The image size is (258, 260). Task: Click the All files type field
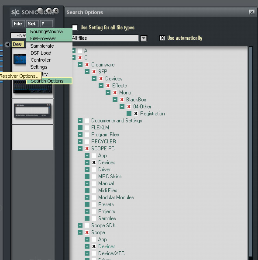105,38
